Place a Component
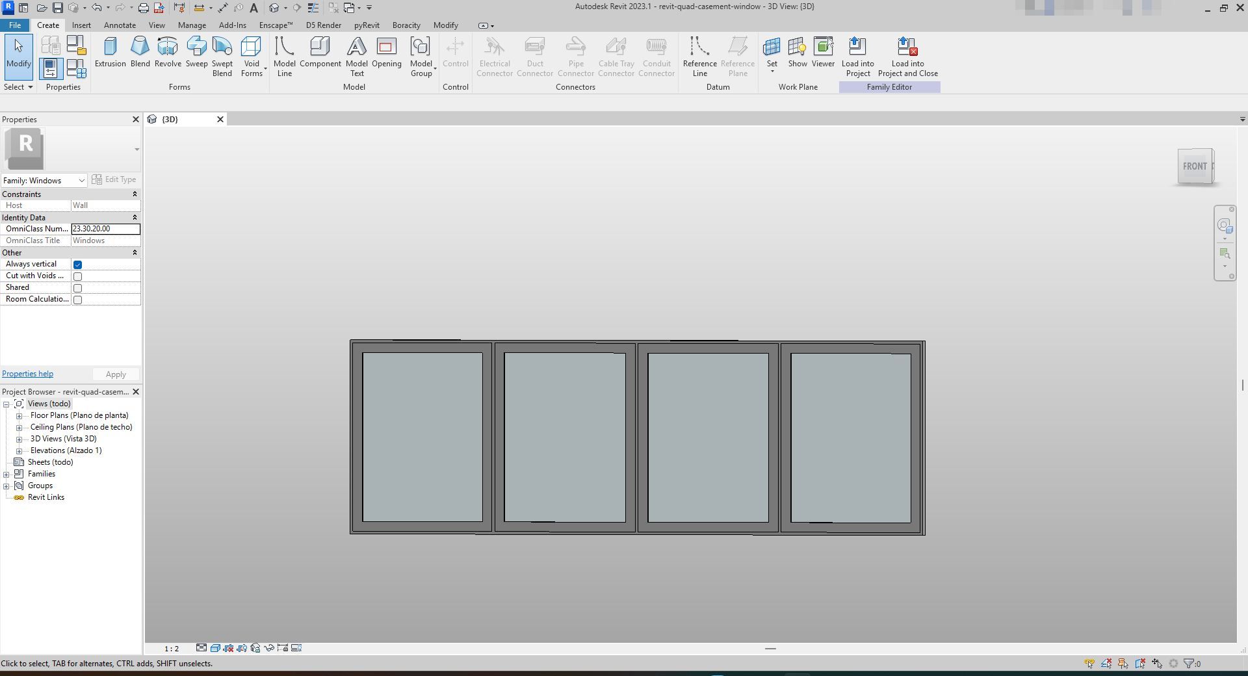 click(320, 52)
